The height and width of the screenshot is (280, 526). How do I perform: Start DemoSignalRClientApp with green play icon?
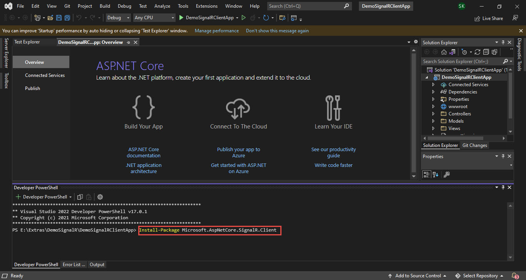coord(207,18)
